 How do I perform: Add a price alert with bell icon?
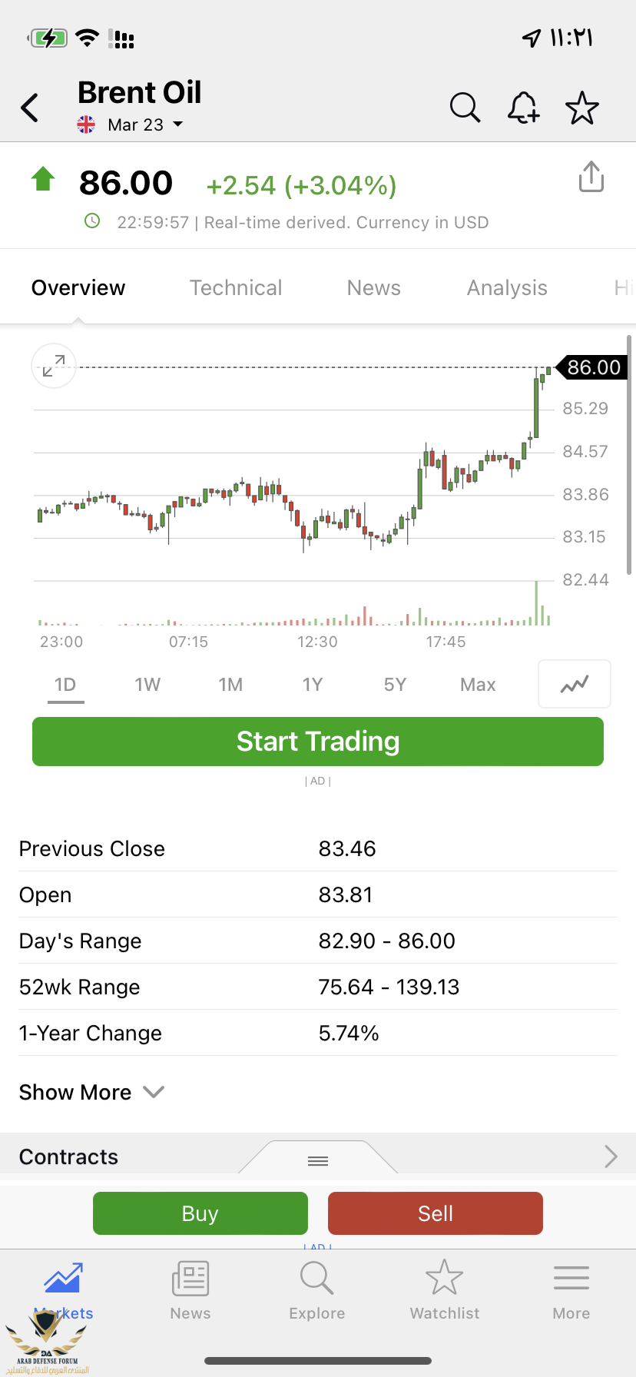coord(523,108)
